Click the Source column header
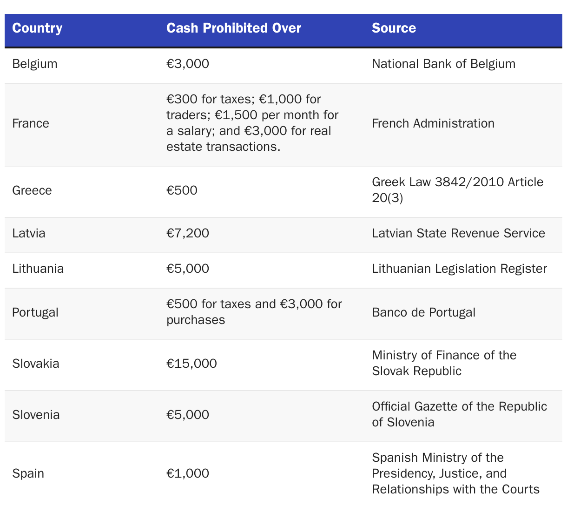Screen dimensions: 567x513 pyautogui.click(x=394, y=28)
